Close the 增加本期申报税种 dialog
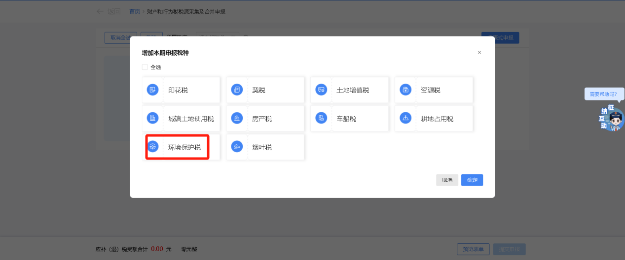The width and height of the screenshot is (625, 260). 479,53
